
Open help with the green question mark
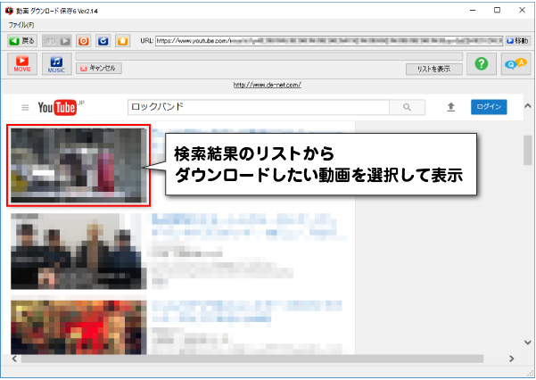482,63
